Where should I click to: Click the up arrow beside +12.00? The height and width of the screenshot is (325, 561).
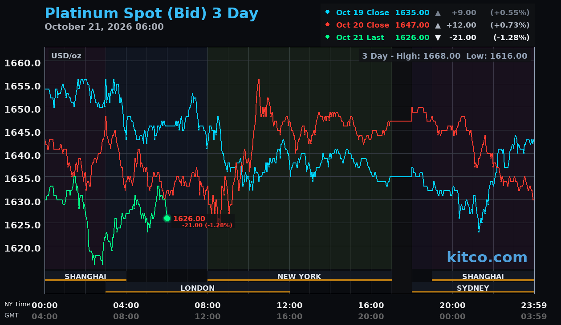pos(438,25)
